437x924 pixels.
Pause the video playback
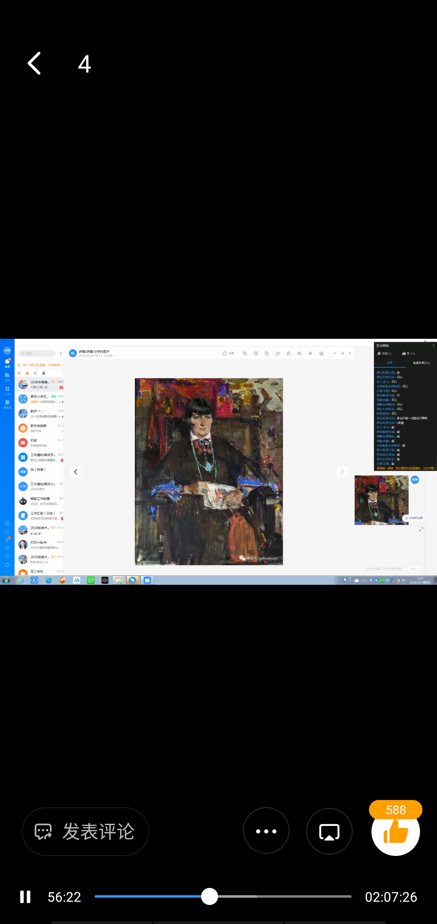click(25, 897)
